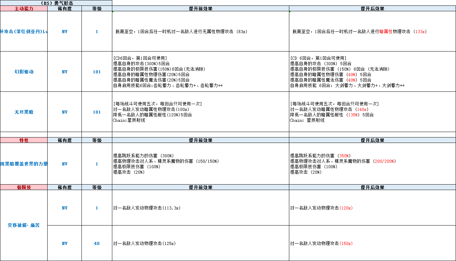Select the 幻影驱动 level 101 cell
Viewport: 456px width, 261px height.
(x=97, y=72)
